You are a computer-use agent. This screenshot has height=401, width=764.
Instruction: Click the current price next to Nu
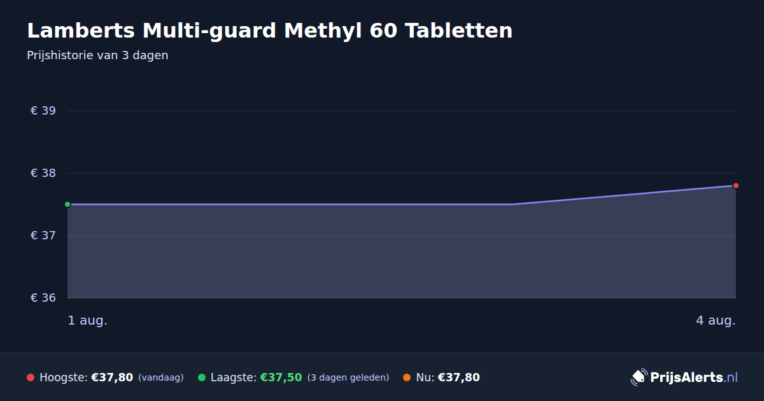459,377
